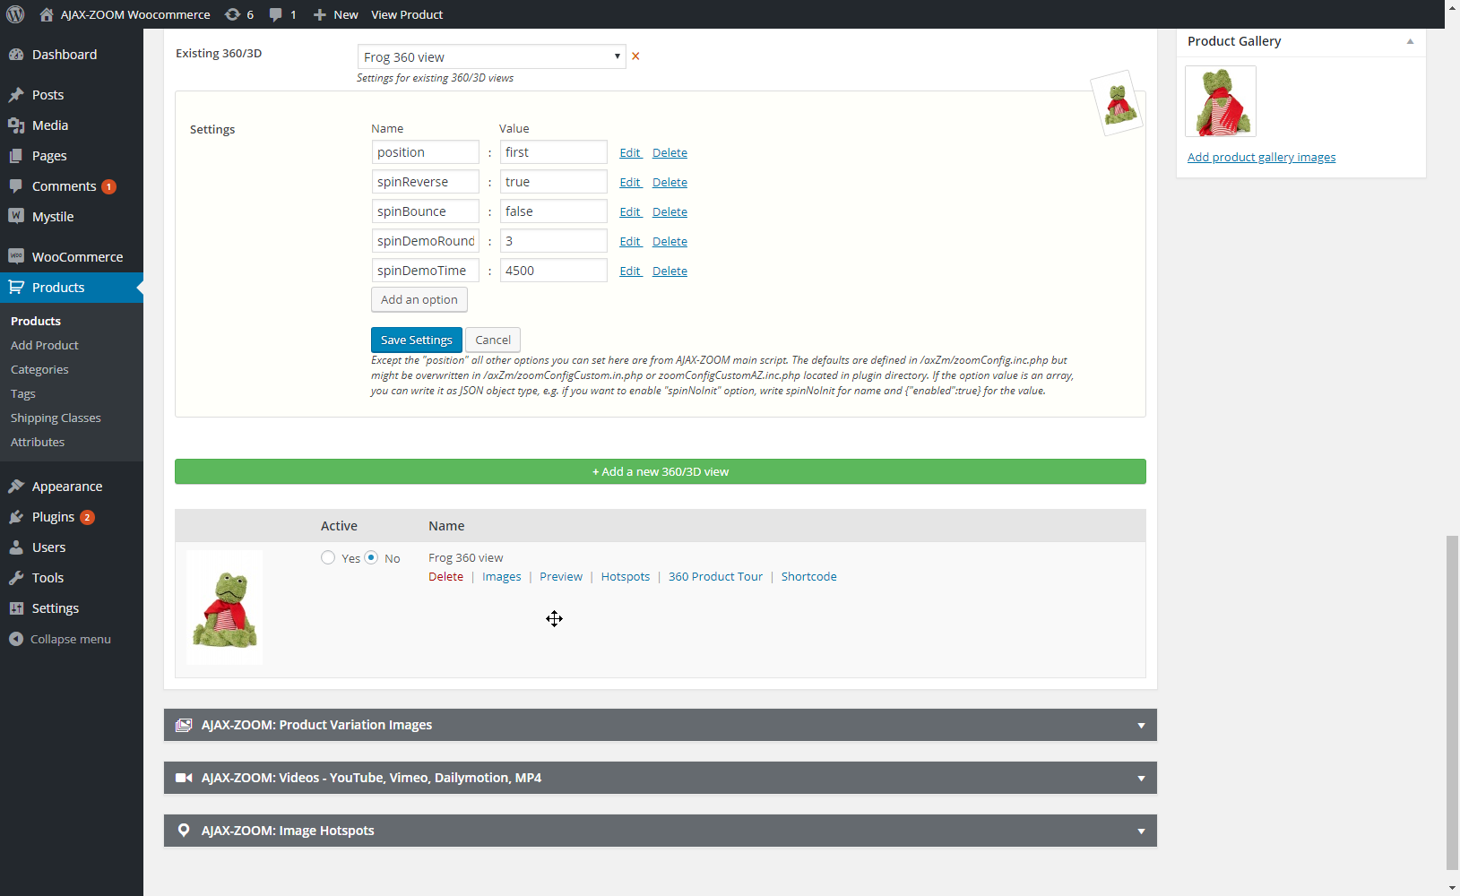Screen dimensions: 1460x896
Task: Click the video camera icon on Videos panel
Action: pos(184,778)
